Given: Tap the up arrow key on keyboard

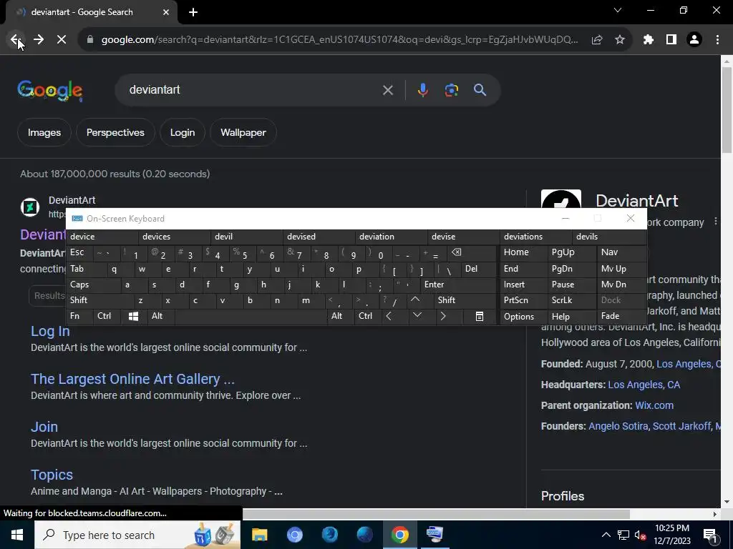Looking at the screenshot, I should [x=415, y=300].
